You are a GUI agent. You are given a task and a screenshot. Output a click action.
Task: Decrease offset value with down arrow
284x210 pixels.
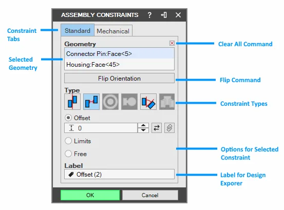[143, 130]
